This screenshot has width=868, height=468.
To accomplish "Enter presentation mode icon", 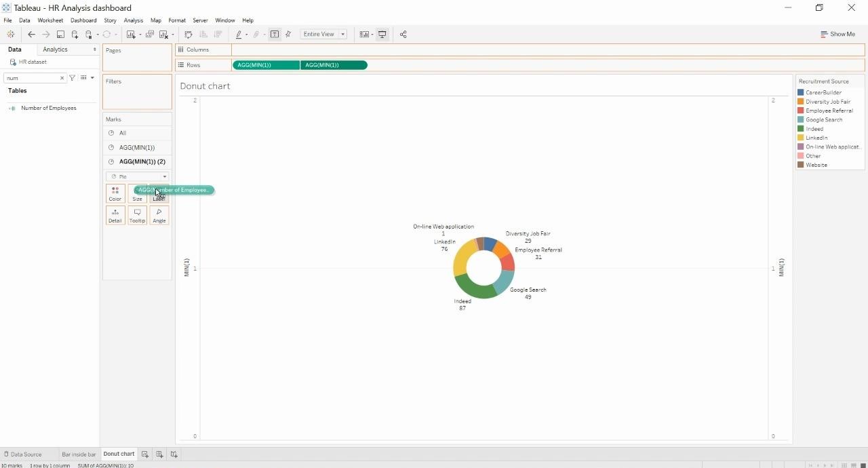I will click(382, 35).
